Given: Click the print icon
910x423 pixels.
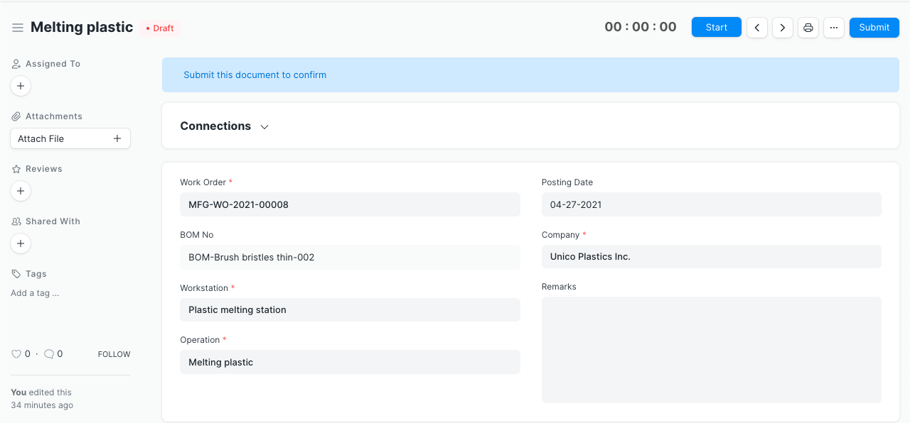Looking at the screenshot, I should [808, 28].
